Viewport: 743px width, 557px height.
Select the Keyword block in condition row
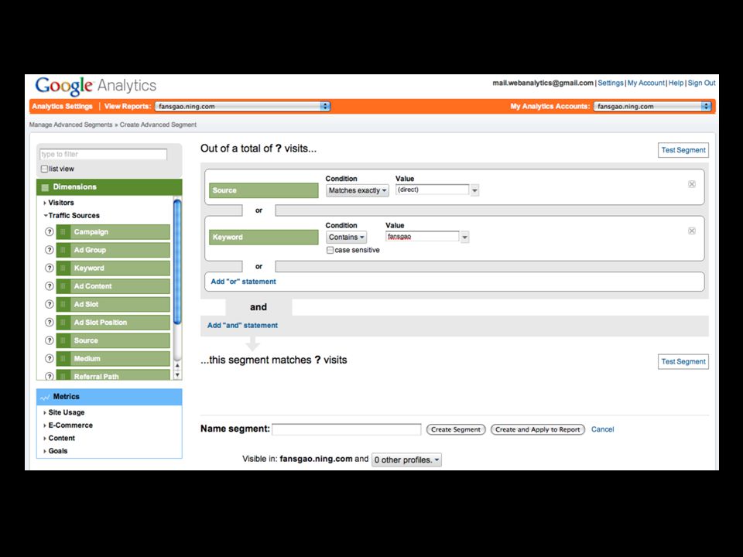[264, 237]
